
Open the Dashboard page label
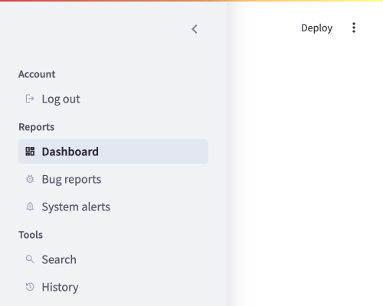[x=70, y=151]
